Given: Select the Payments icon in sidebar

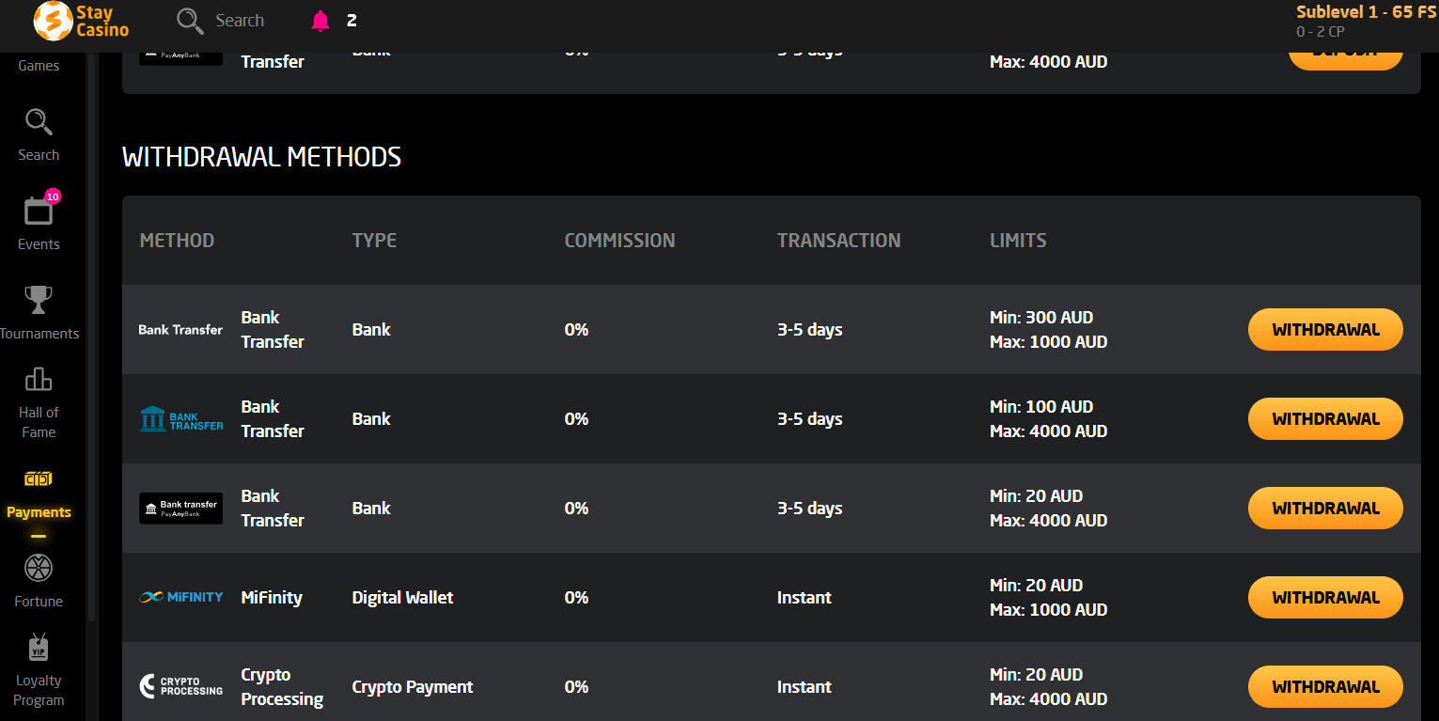Looking at the screenshot, I should (x=39, y=479).
